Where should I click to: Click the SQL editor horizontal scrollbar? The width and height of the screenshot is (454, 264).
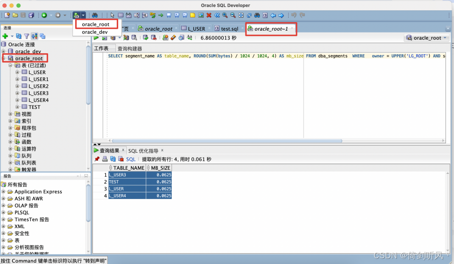pyautogui.click(x=227, y=141)
